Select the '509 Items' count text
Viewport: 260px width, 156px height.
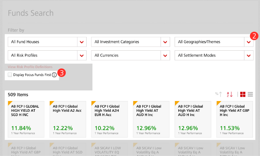[18, 95]
